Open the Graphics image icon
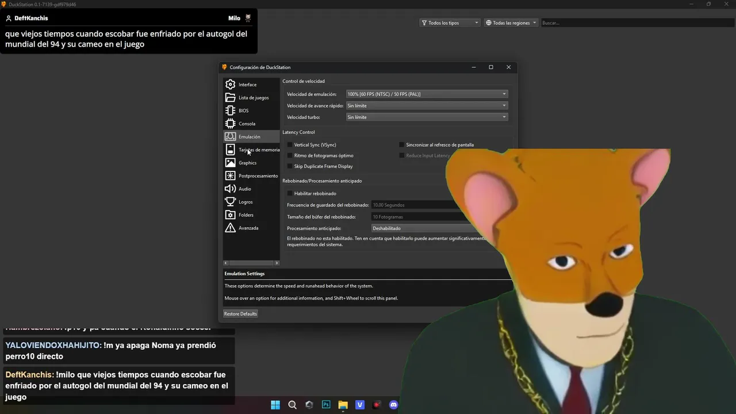Viewport: 736px width, 414px height. tap(230, 163)
